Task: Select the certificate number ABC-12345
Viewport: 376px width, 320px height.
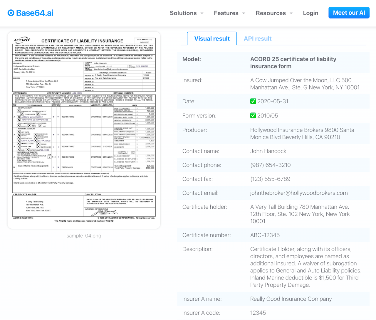Action: (x=265, y=235)
